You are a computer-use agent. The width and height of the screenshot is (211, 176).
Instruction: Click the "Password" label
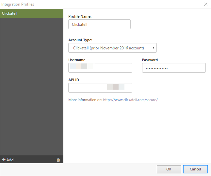click(150, 60)
